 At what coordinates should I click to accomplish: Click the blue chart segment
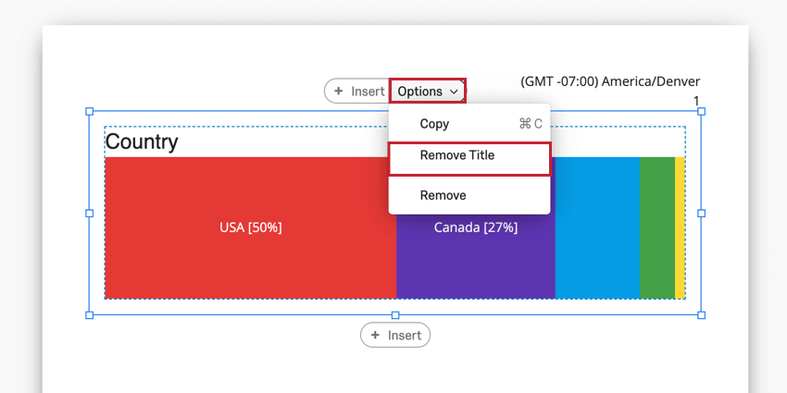597,228
